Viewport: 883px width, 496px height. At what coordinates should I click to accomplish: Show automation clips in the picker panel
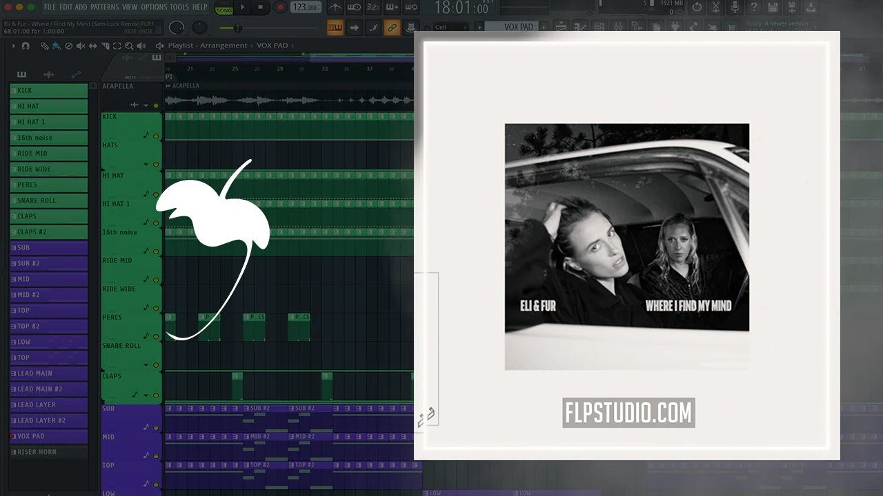(x=76, y=74)
